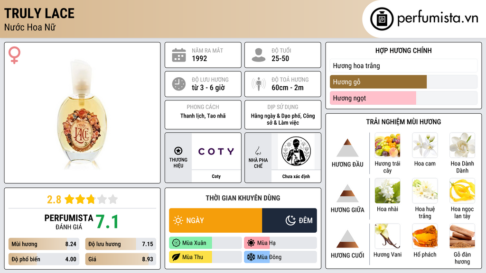The height and width of the screenshot is (273, 486).
Task: Select the Hoa cam blossom thumbnail
Action: (425, 145)
